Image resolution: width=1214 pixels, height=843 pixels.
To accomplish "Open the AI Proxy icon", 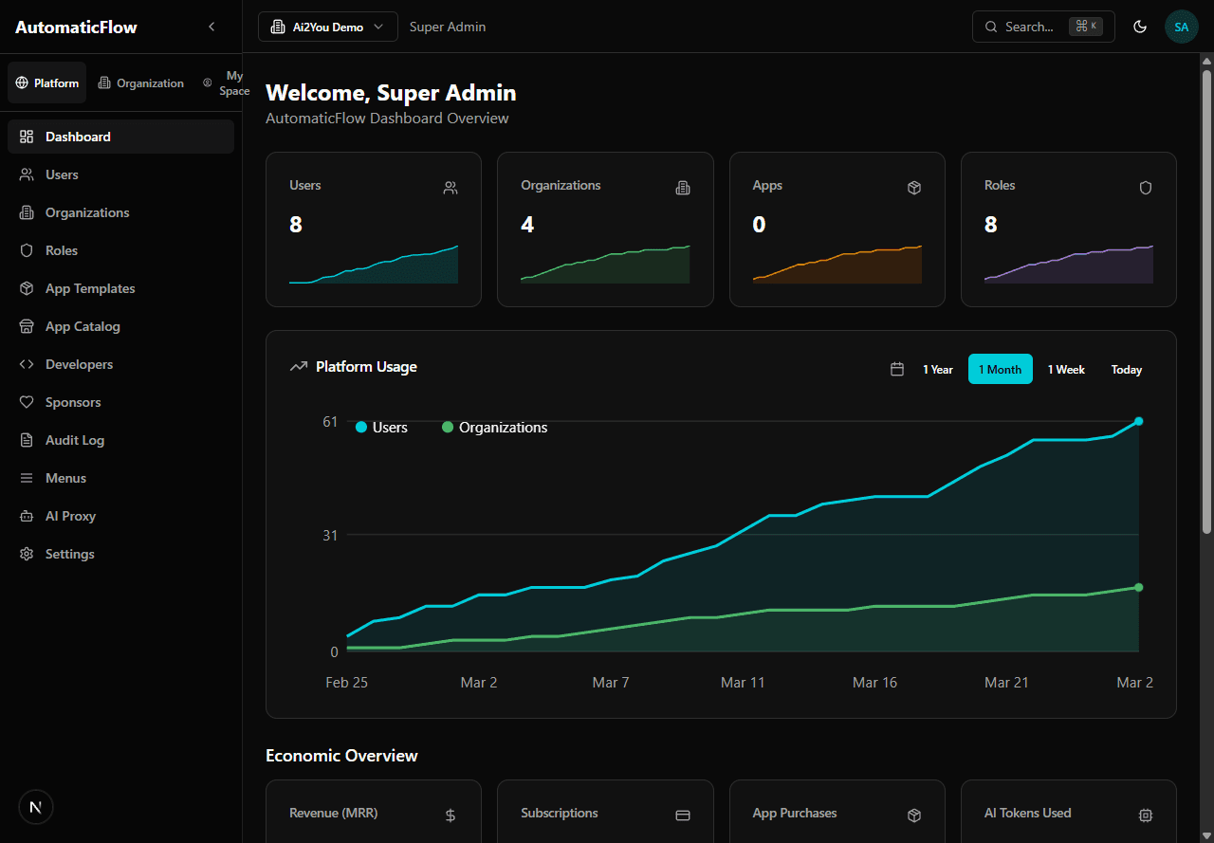I will 27,516.
